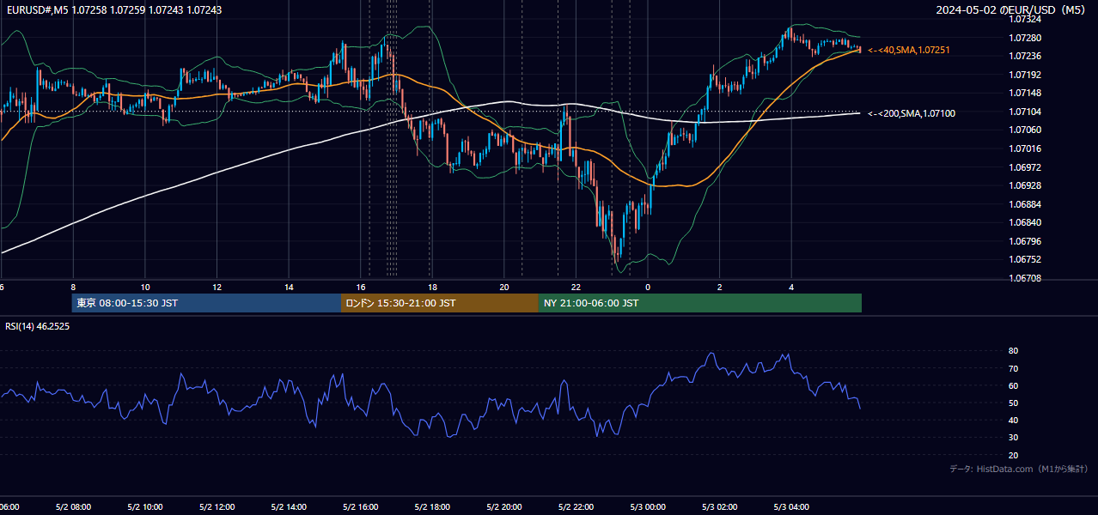The image size is (1098, 515).
Task: Click the "5/2 22:00" date axis label
Action: [x=576, y=507]
